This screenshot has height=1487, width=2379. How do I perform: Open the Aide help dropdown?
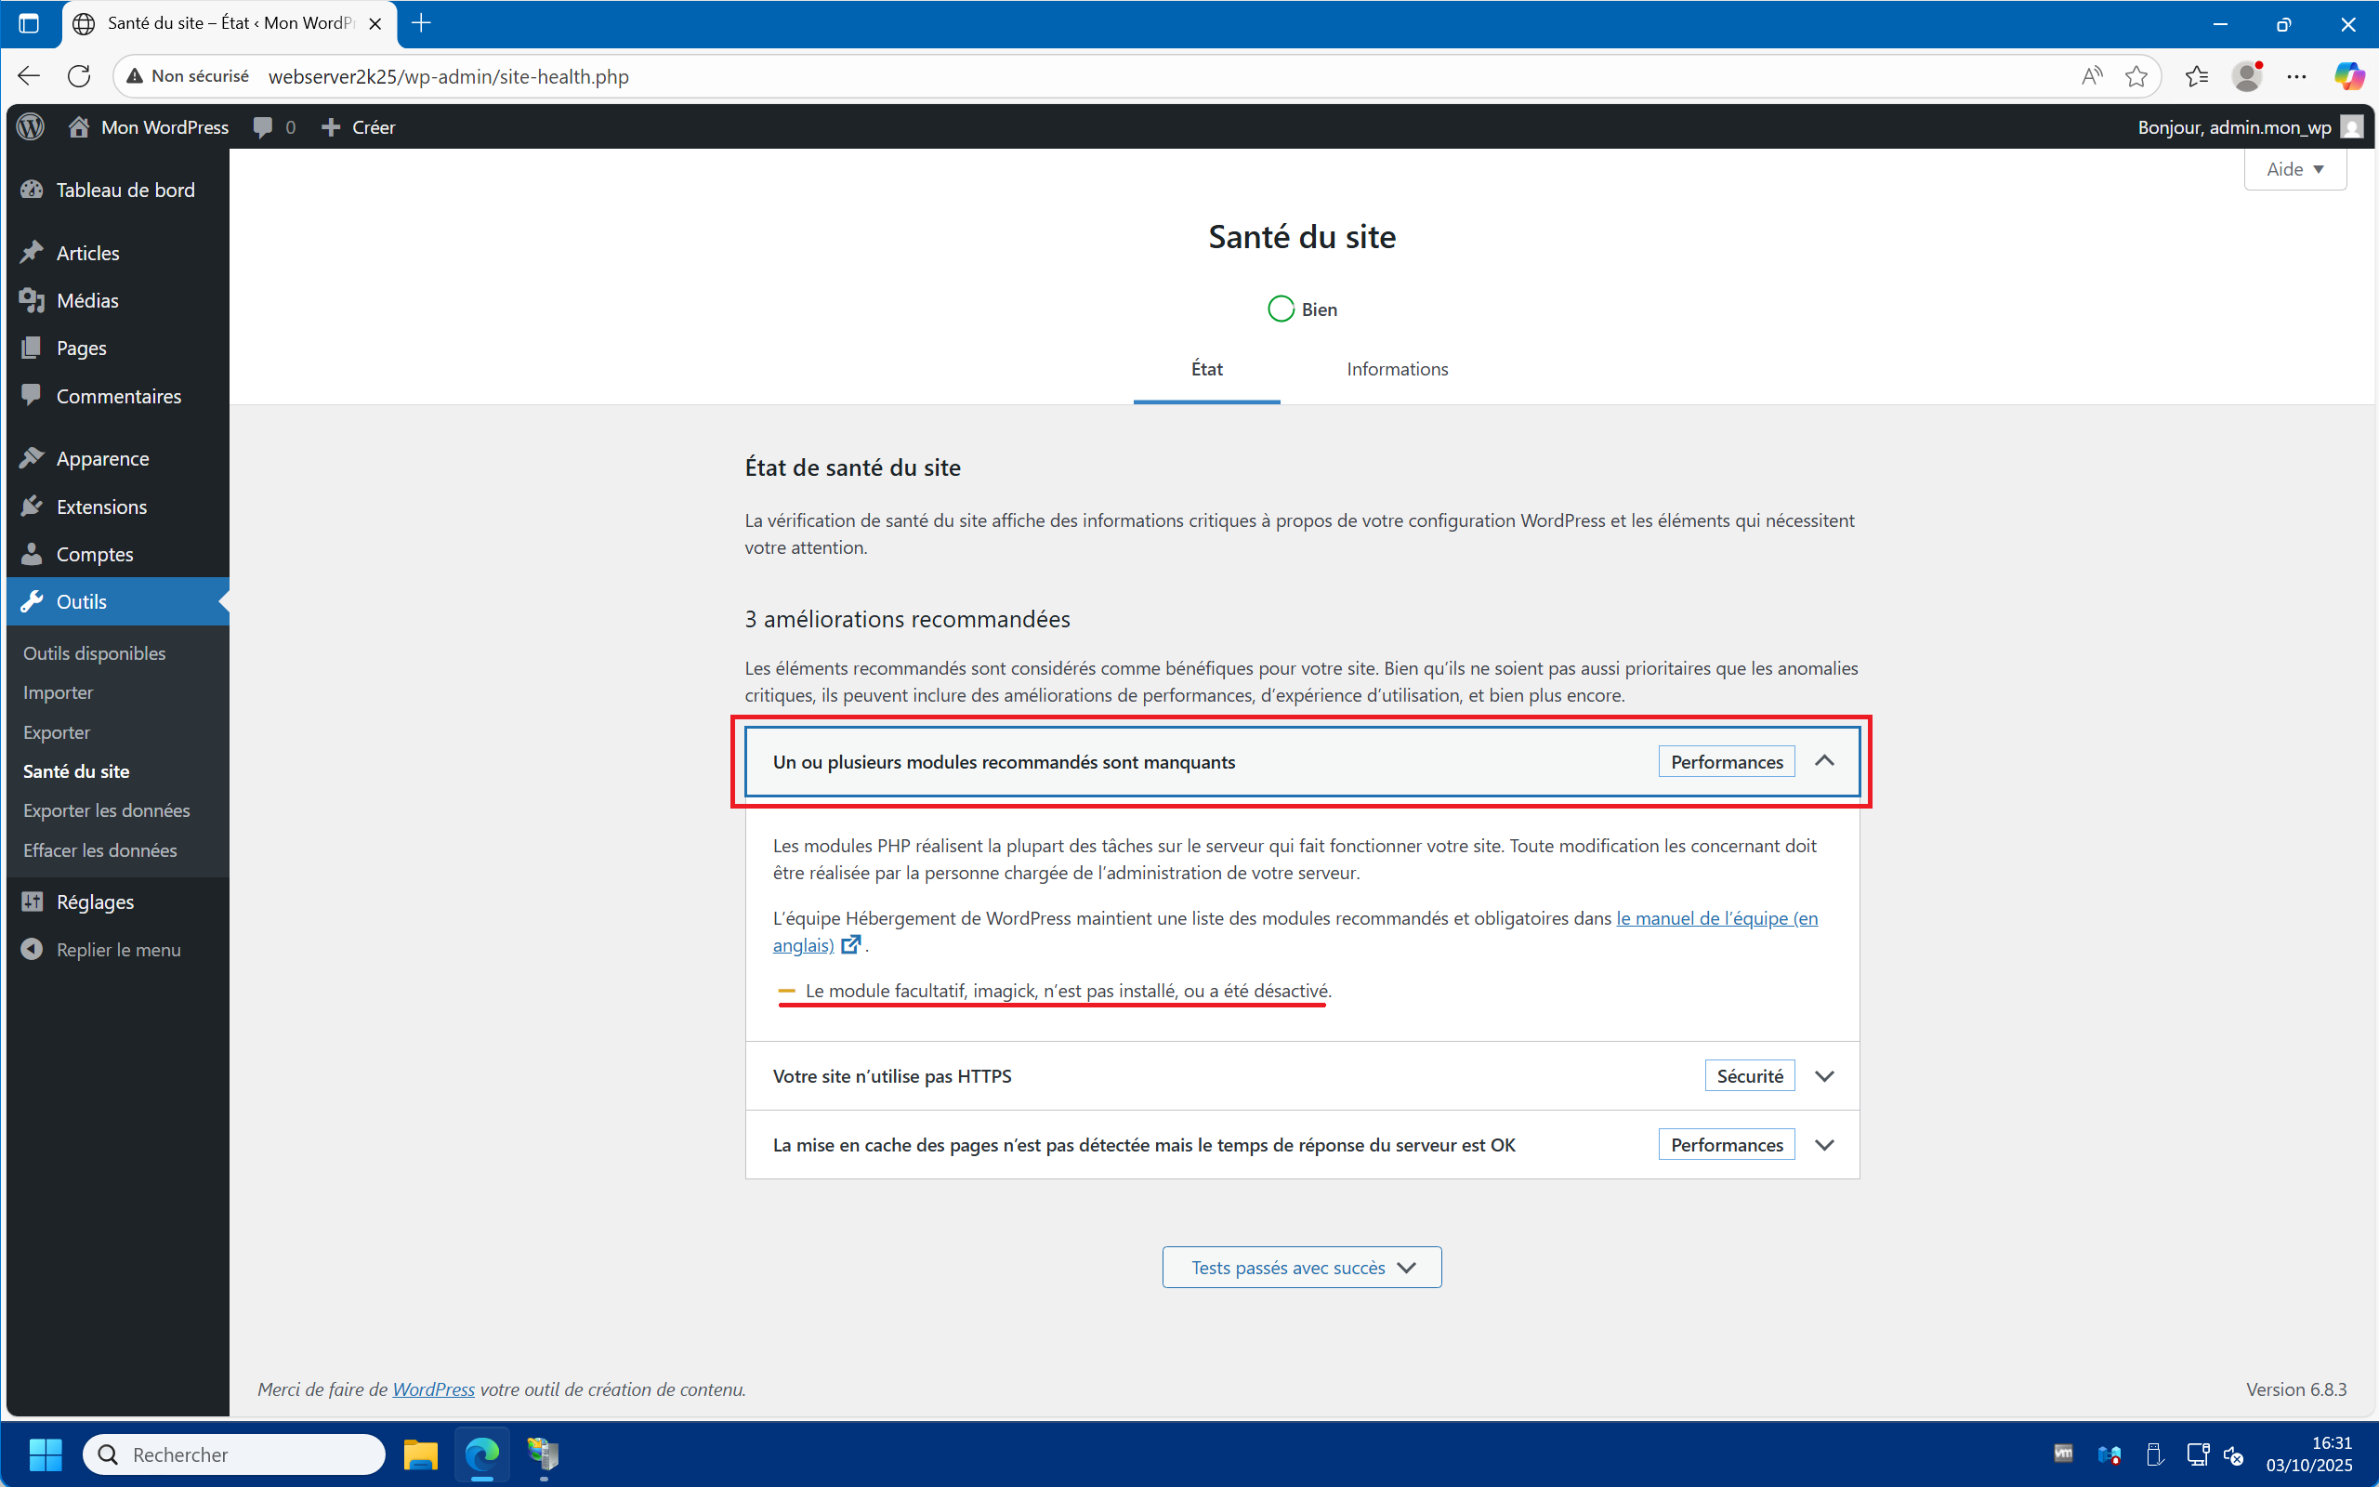[2294, 169]
